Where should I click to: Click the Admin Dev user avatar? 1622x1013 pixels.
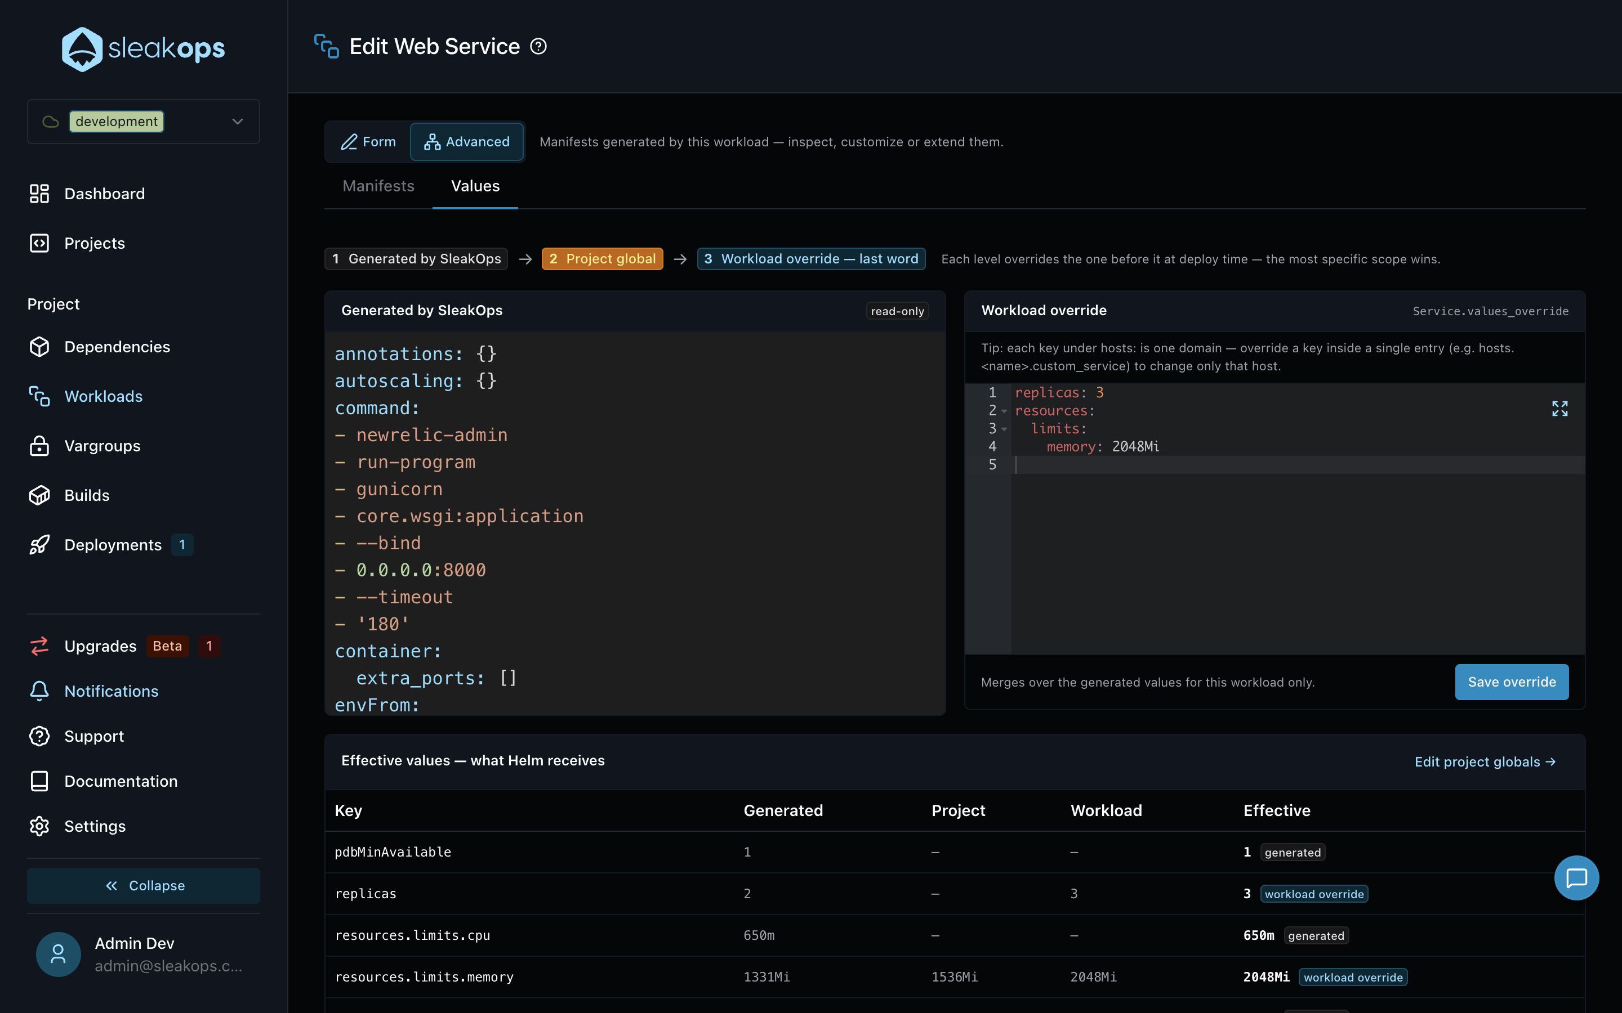click(x=59, y=954)
